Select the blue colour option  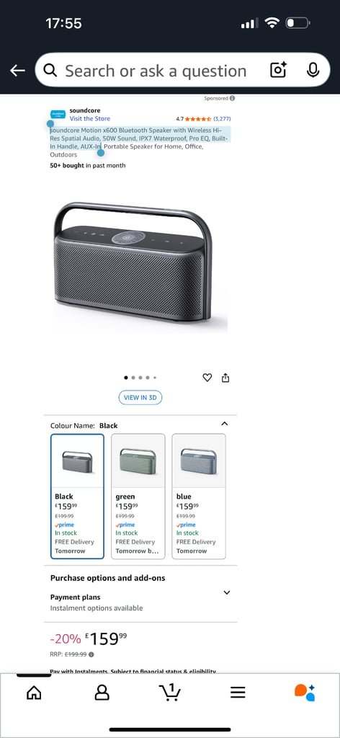click(x=199, y=496)
